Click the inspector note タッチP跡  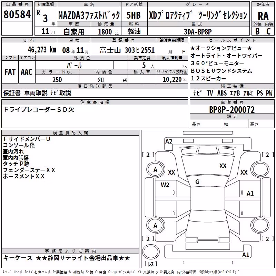tap(16, 164)
